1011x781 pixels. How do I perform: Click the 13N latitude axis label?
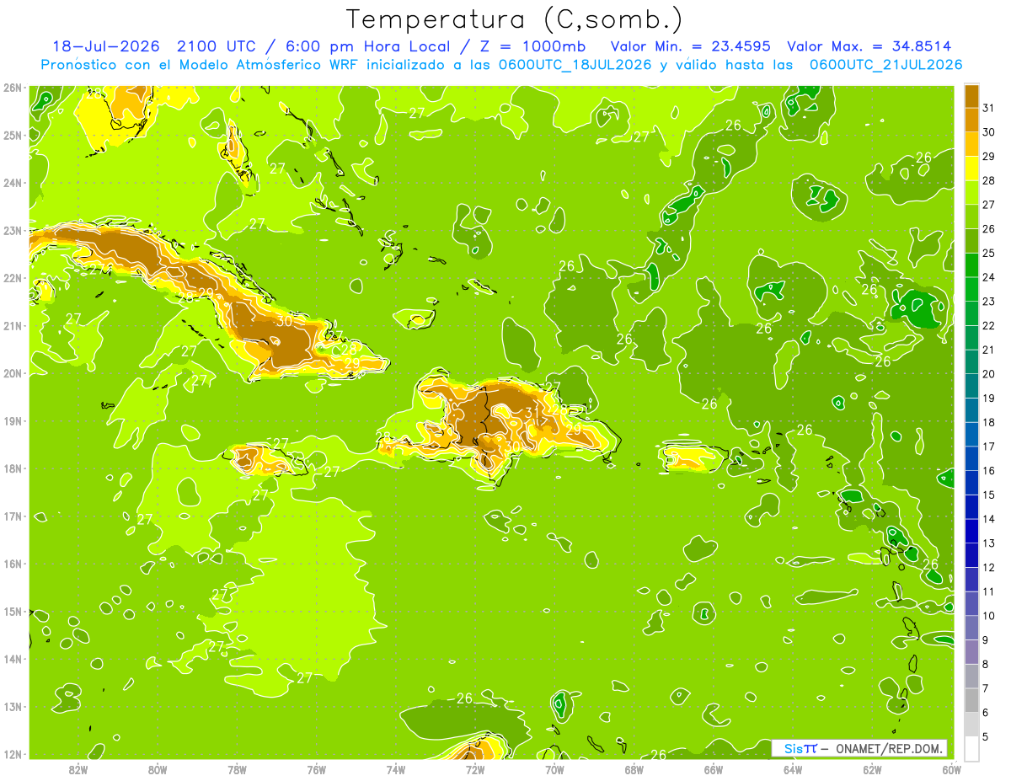click(12, 707)
